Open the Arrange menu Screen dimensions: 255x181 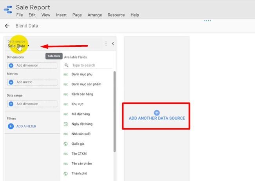pyautogui.click(x=95, y=15)
